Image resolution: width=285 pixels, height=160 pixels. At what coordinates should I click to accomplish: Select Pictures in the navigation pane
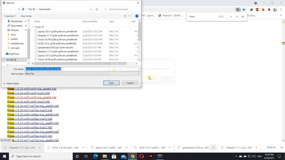15,30
